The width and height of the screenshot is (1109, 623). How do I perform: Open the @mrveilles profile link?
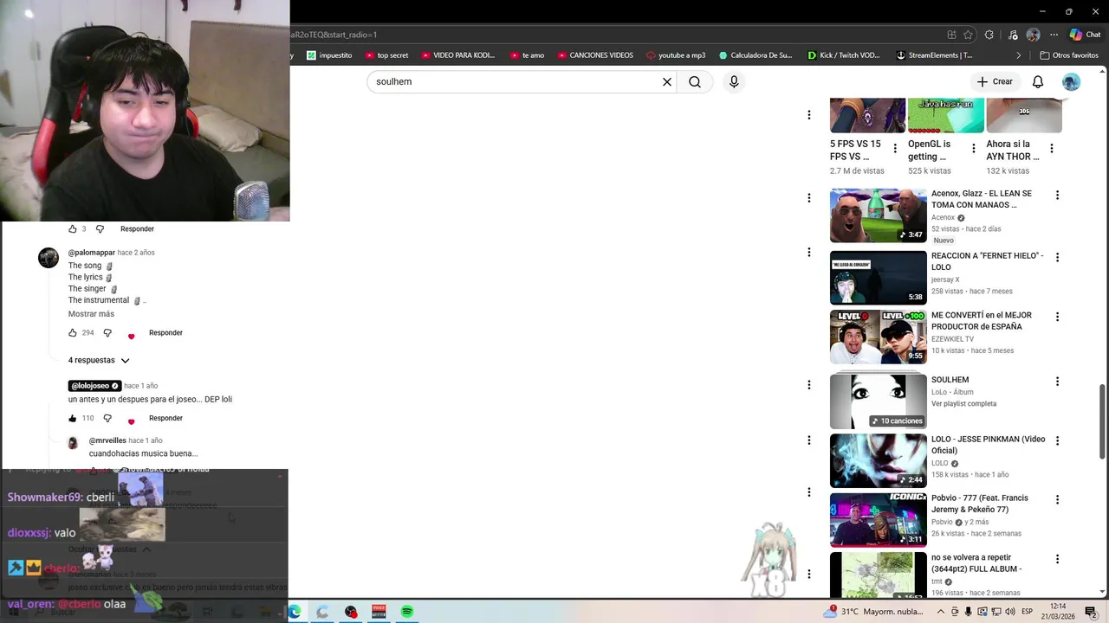tap(107, 440)
